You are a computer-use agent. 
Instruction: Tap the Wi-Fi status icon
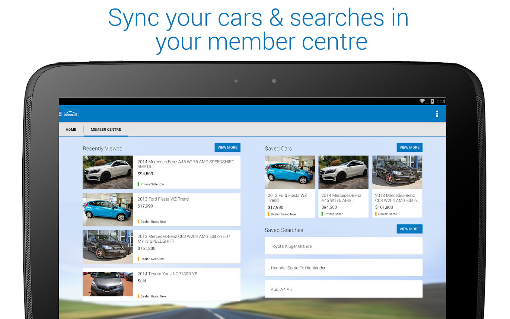click(x=422, y=101)
